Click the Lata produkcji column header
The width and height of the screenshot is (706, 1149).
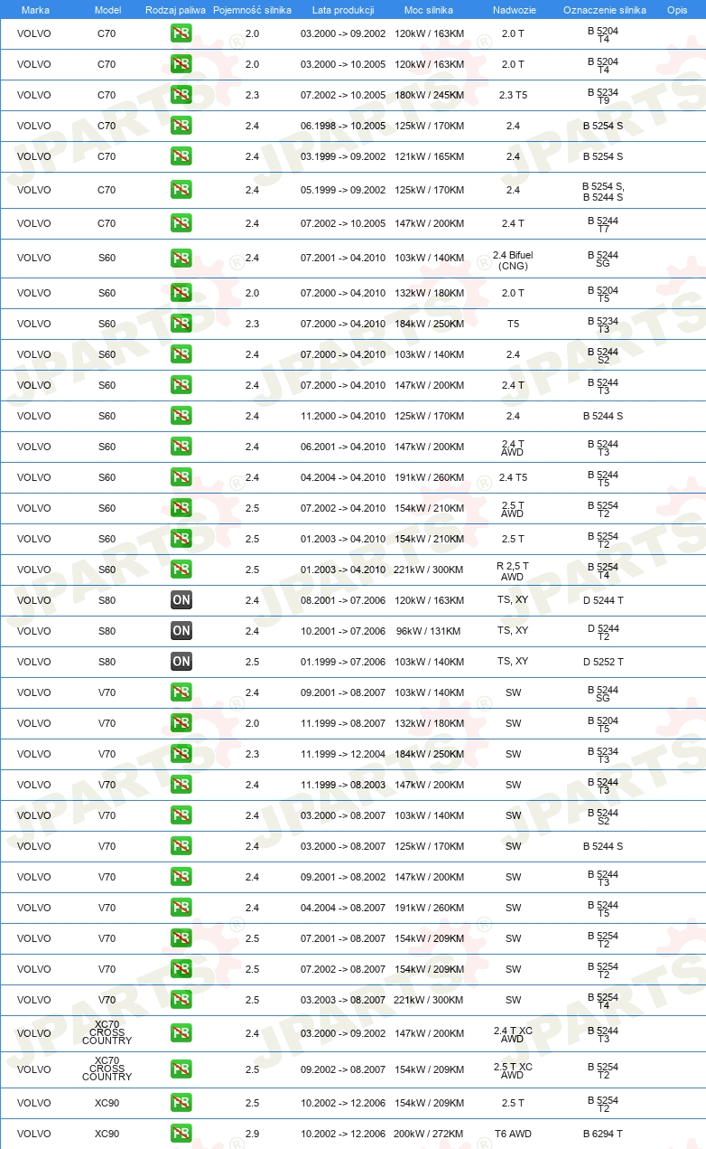tap(343, 9)
